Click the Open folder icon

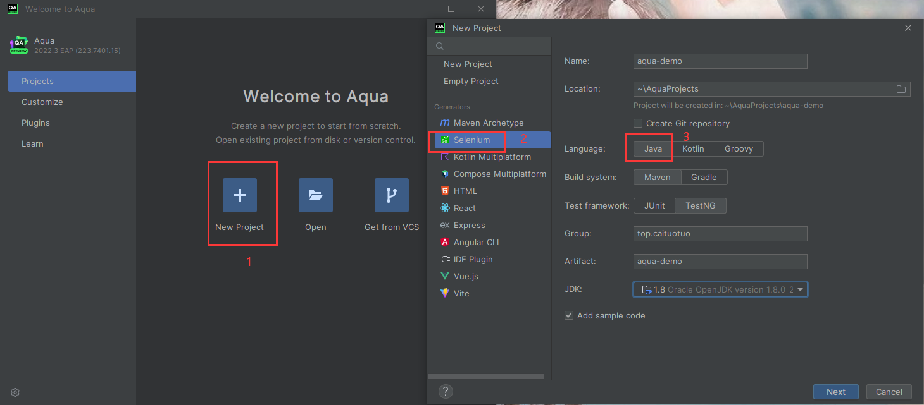[x=316, y=195]
